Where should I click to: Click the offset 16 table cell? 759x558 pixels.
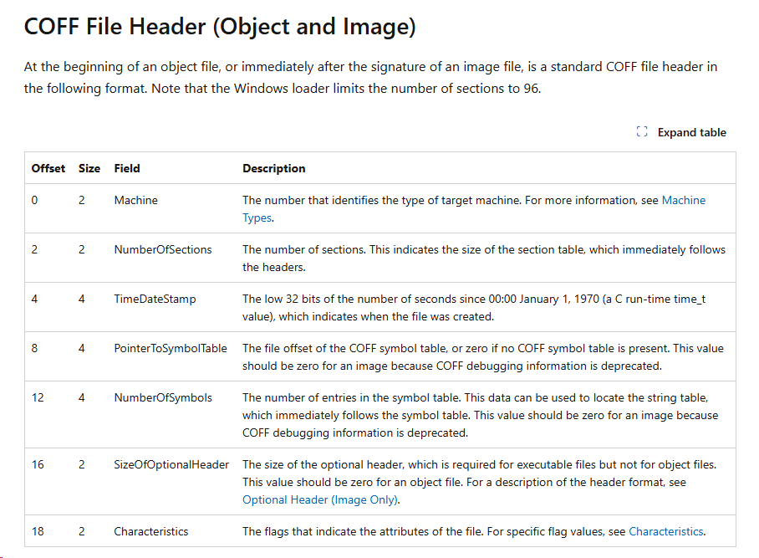[x=38, y=464]
